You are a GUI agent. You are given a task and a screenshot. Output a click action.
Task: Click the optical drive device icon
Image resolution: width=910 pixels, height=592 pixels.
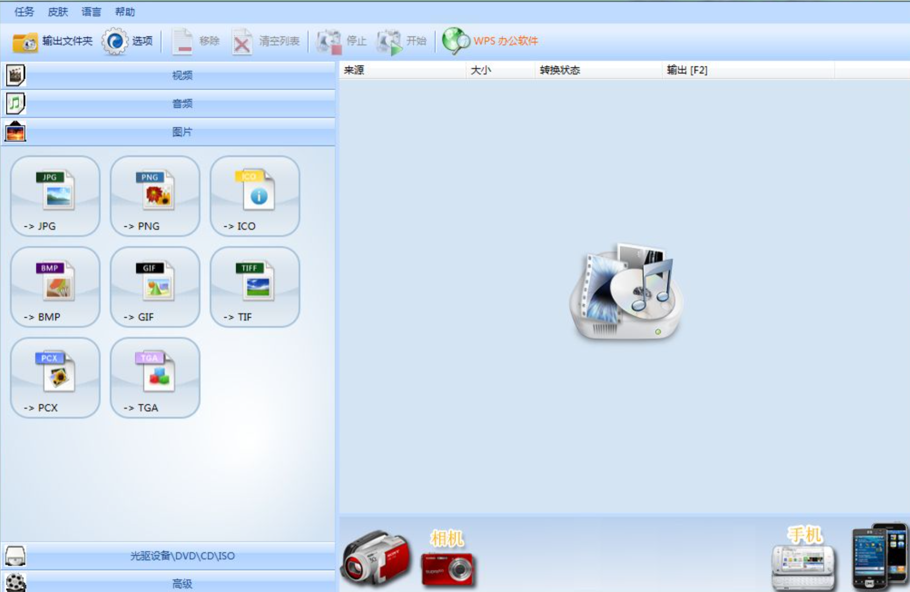tap(15, 556)
